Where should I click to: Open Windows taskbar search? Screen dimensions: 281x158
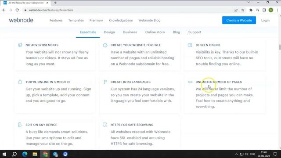click(x=14, y=154)
